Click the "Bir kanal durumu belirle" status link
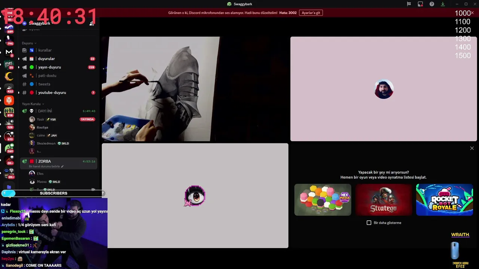Viewport: 479px width, 269px height. click(x=46, y=166)
